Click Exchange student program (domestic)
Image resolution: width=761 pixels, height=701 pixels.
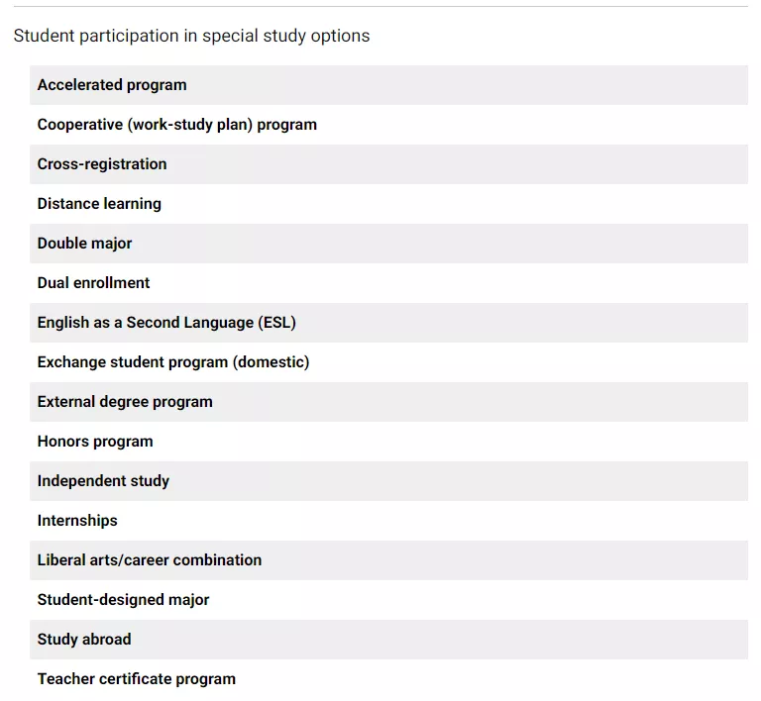[173, 362]
